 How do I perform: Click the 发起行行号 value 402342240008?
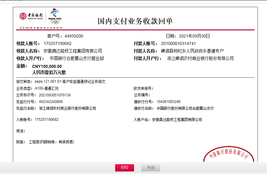pos(51,102)
